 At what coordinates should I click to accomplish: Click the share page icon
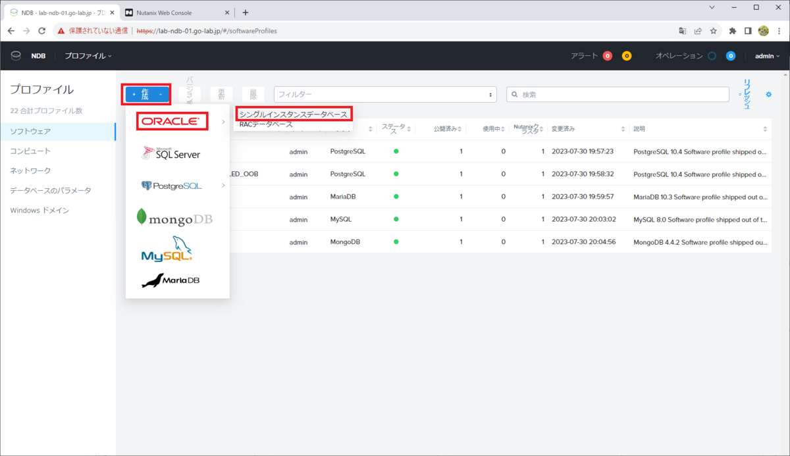pyautogui.click(x=698, y=31)
